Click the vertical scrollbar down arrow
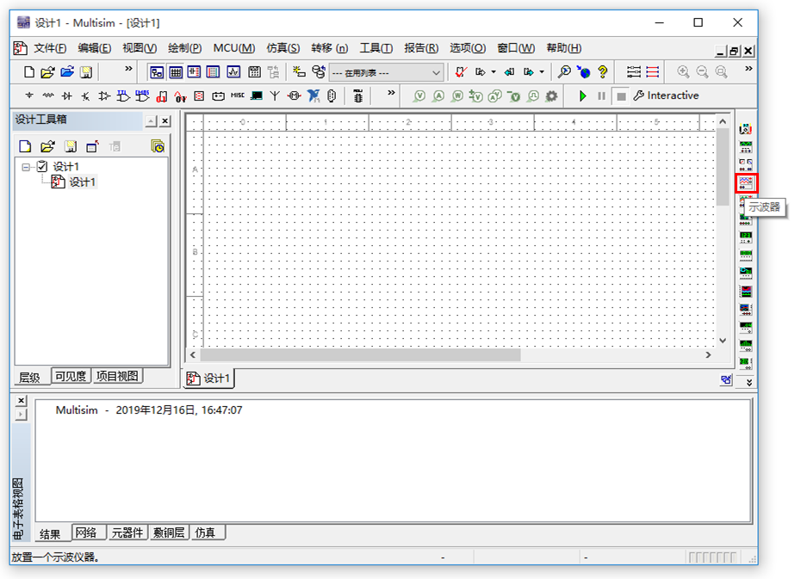801x579 pixels. click(x=723, y=341)
